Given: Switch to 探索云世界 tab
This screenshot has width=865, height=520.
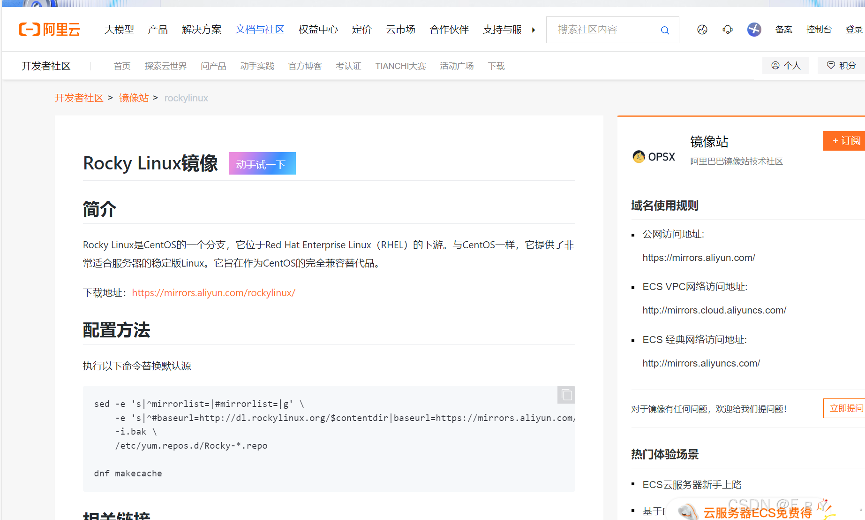Looking at the screenshot, I should (x=165, y=66).
